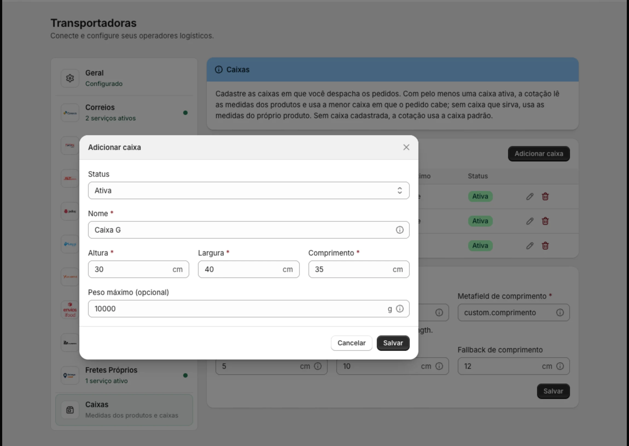Click the Fallback de comprimento field with 12

click(514, 366)
